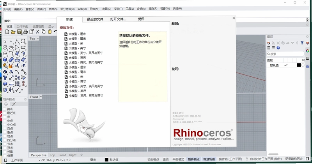The height and width of the screenshot is (164, 312).
Task: Click the black color swatch of 默认值 layer
Action: tap(299, 65)
